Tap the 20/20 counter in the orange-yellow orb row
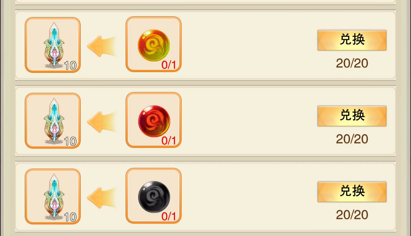This screenshot has width=411, height=236. tap(352, 63)
